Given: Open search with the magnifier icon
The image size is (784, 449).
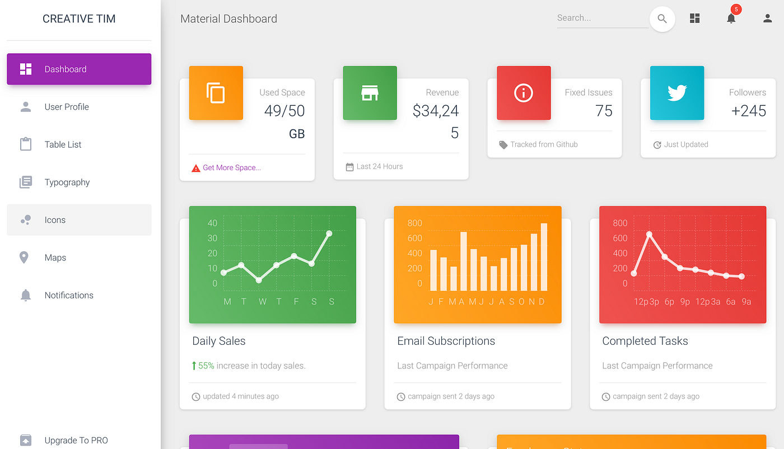Looking at the screenshot, I should click(662, 18).
